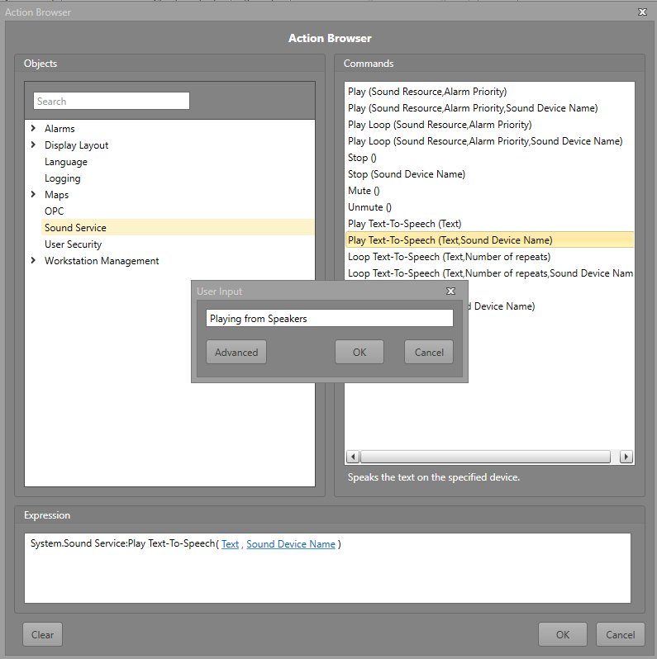
Task: Open the Sound Device Name parameter link
Action: coord(291,544)
